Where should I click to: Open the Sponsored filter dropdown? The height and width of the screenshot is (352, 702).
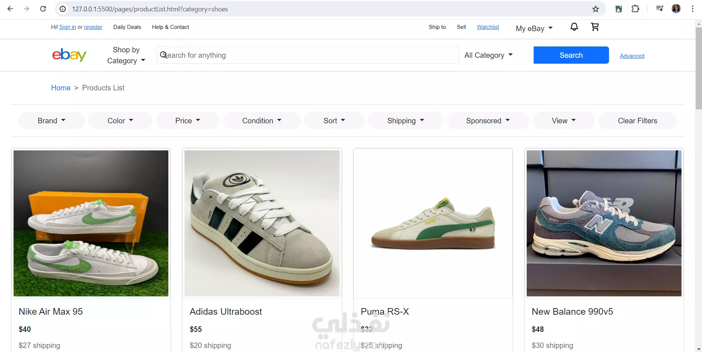[488, 121]
